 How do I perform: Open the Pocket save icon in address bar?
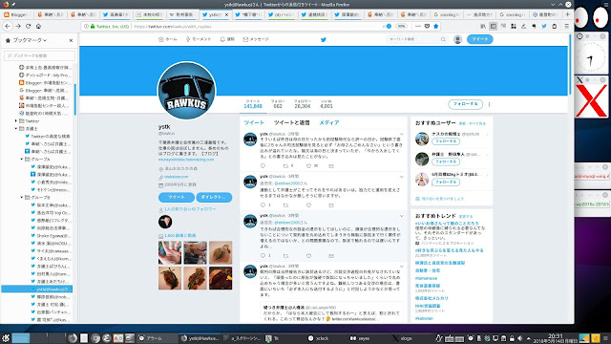click(427, 26)
